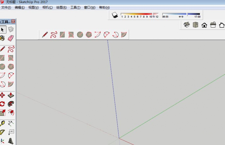
Task: Select Pie tool in horizontal drawing toolbar
Action: click(124, 35)
